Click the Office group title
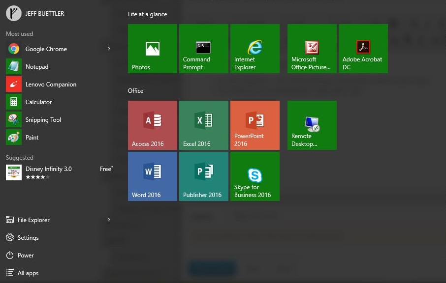Screen dimensions: 446x283 point(136,91)
